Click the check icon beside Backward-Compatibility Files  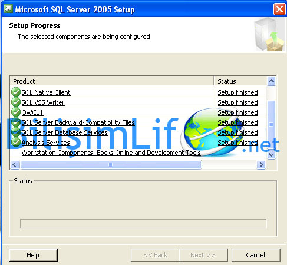tap(16, 122)
